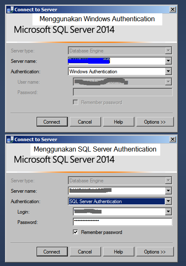Open the SQL Server Authentication dropdown arrow
Screen dimensions: 186x266
168,201
